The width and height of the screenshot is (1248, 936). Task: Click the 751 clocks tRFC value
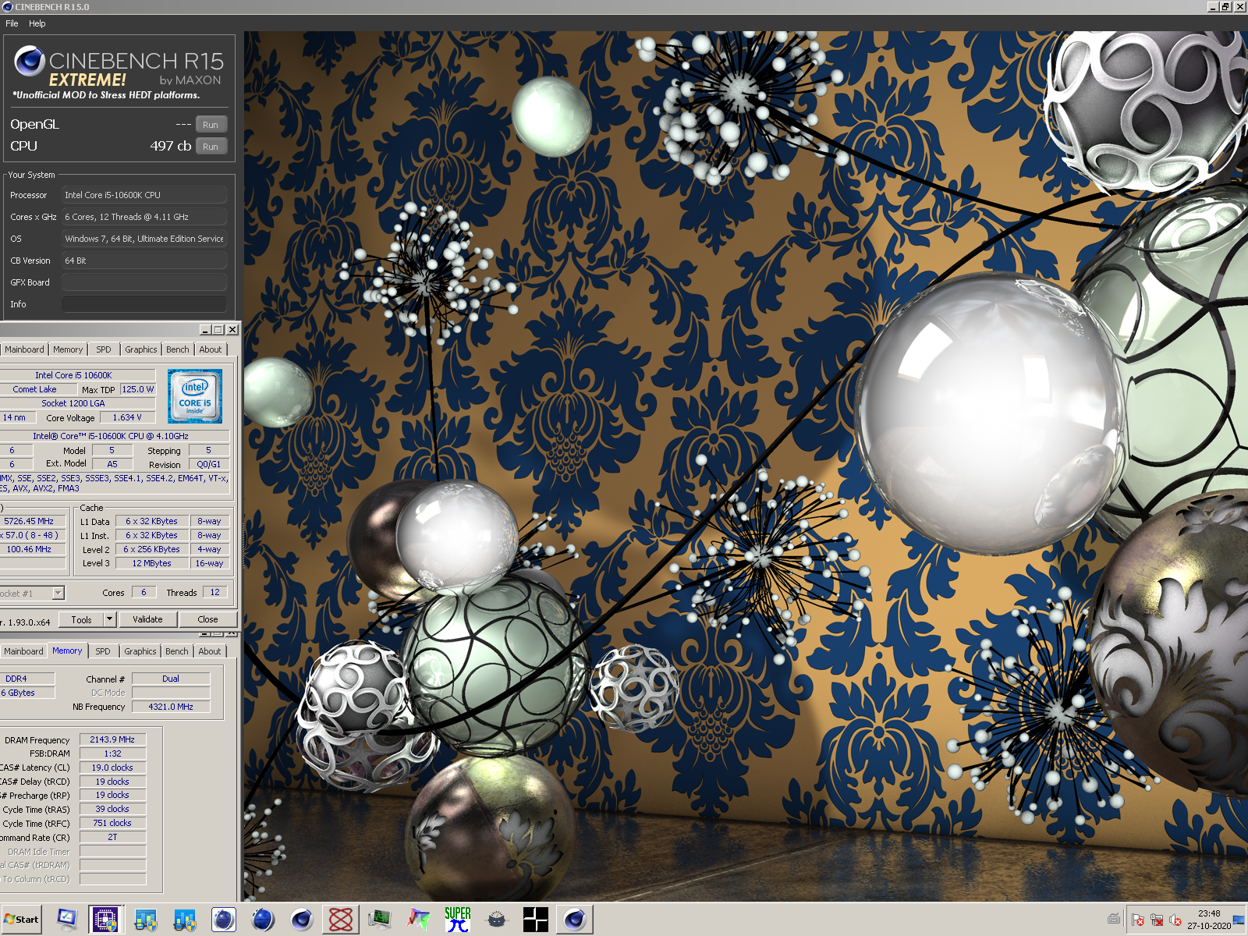pos(112,823)
